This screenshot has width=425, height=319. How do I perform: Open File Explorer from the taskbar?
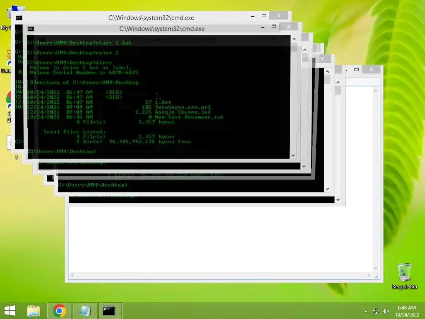coord(34,311)
